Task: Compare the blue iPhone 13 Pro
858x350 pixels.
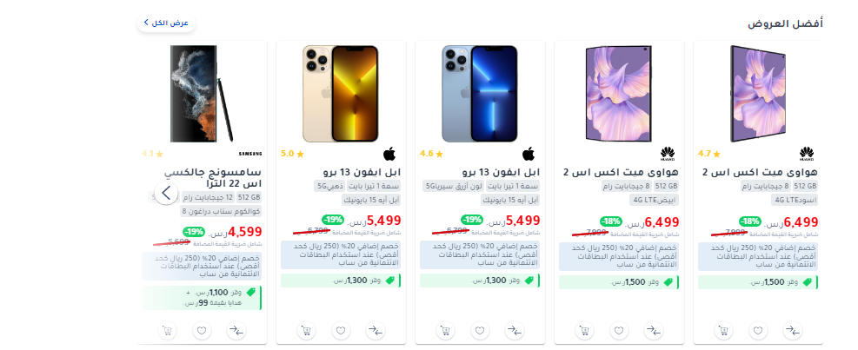Action: (515, 331)
